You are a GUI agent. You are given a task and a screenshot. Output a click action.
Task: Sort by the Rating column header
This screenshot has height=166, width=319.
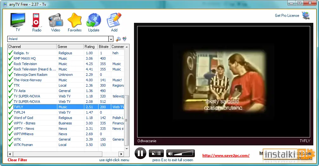[x=91, y=46]
